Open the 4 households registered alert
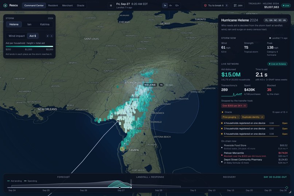This screenshot has height=196, width=294. (x=255, y=123)
